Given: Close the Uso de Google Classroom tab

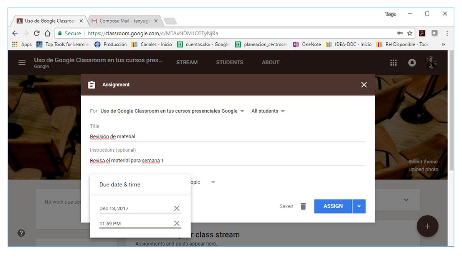Looking at the screenshot, I should click(81, 21).
